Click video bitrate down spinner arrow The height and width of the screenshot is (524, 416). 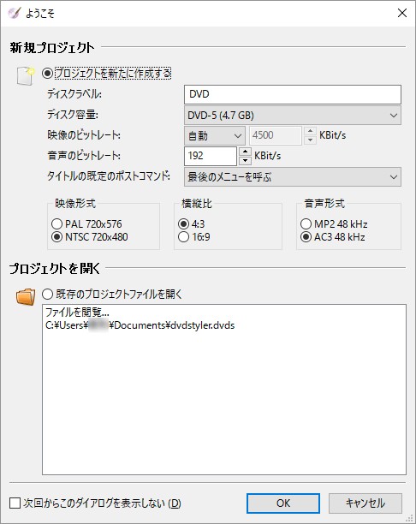click(310, 140)
